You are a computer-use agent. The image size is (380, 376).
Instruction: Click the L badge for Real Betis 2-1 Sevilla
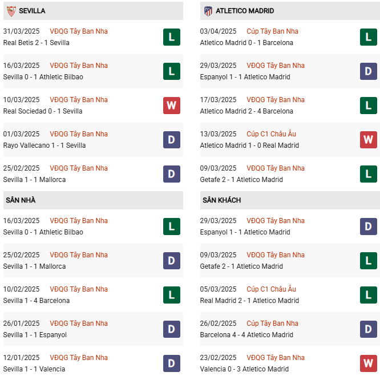click(171, 37)
